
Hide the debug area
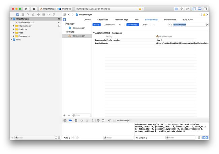click(x=65, y=120)
